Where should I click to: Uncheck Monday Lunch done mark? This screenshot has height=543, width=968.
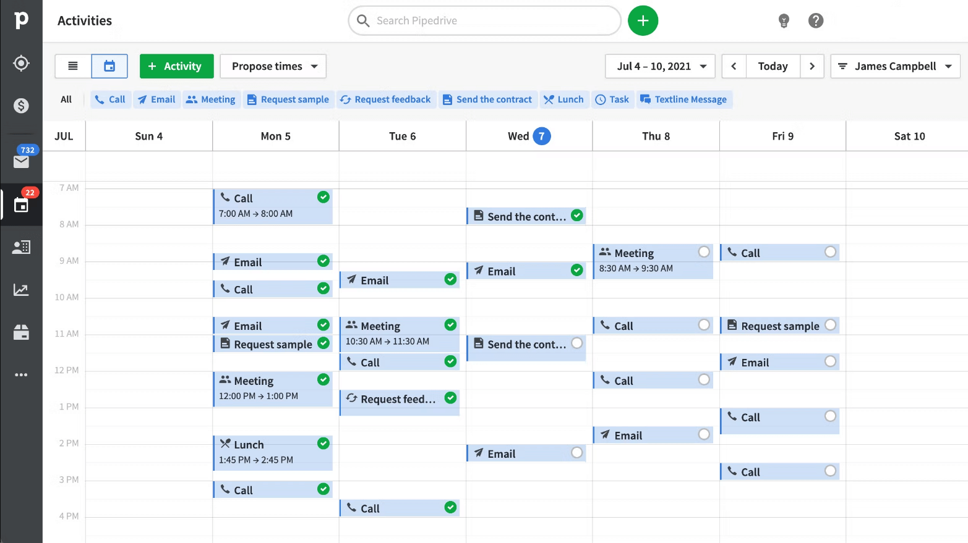(x=323, y=443)
